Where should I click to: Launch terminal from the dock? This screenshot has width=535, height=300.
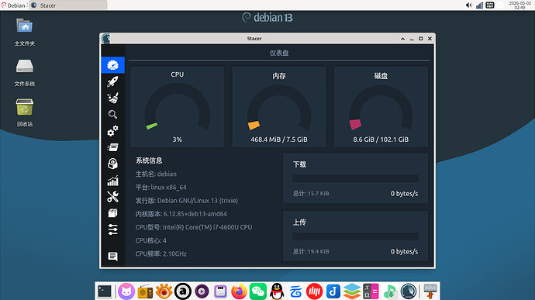pos(105,291)
